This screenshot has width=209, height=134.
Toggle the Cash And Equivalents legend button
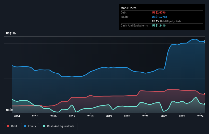(x=59, y=126)
